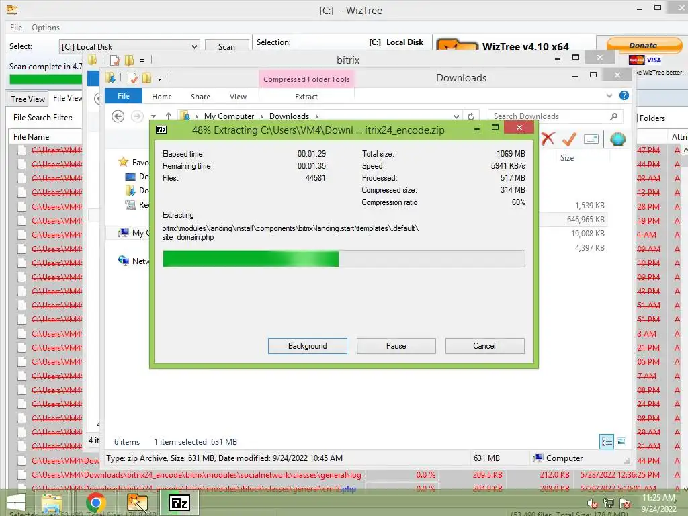
Task: Click the blue shell icon in toolbar
Action: coord(618,140)
